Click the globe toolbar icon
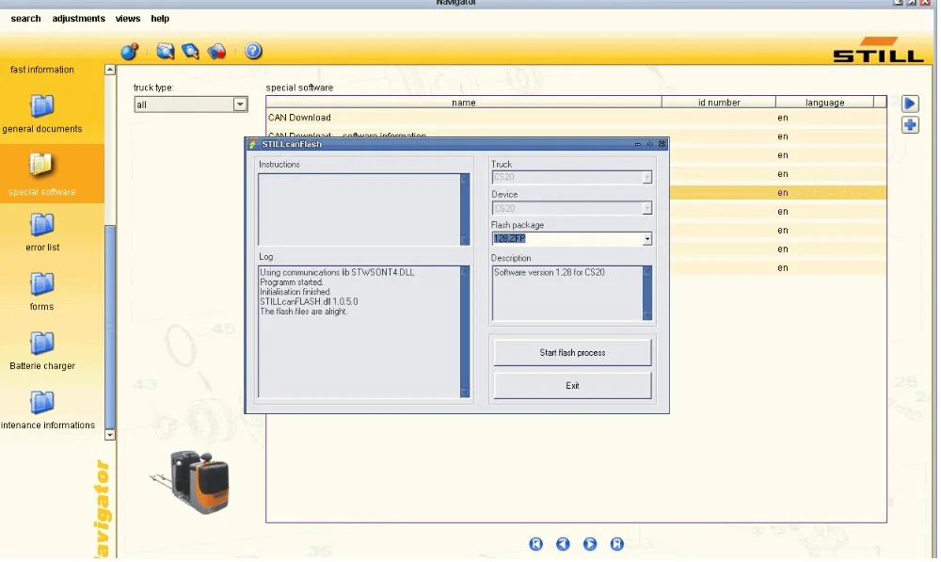This screenshot has height=562, width=941. [130, 51]
